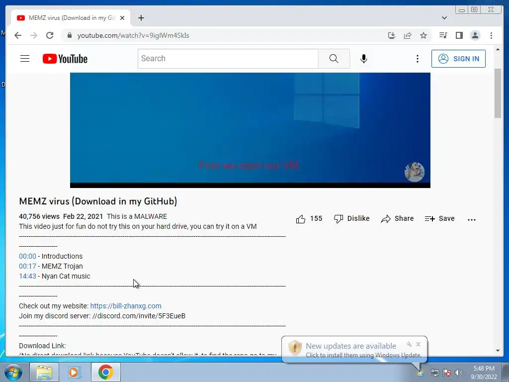509x382 pixels.
Task: Open Windows Media Player from taskbar
Action: pyautogui.click(x=75, y=372)
